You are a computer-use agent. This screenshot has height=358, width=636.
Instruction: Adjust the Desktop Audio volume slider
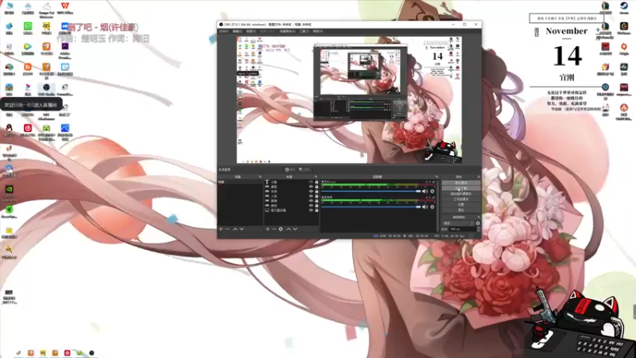pyautogui.click(x=370, y=207)
